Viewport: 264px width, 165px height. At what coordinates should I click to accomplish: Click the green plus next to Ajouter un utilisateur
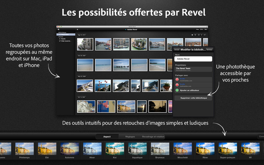point(177,90)
